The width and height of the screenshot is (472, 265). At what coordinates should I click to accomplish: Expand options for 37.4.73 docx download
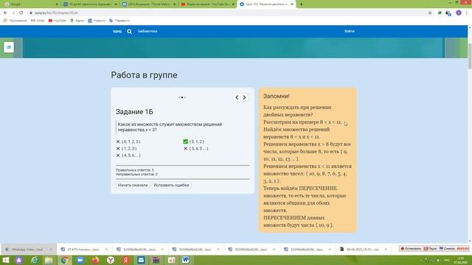(106, 250)
